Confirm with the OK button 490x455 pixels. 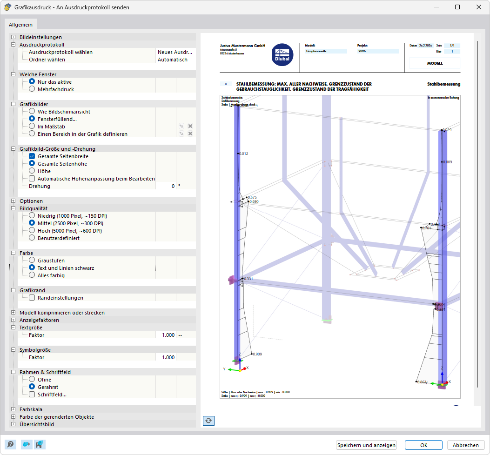click(423, 445)
